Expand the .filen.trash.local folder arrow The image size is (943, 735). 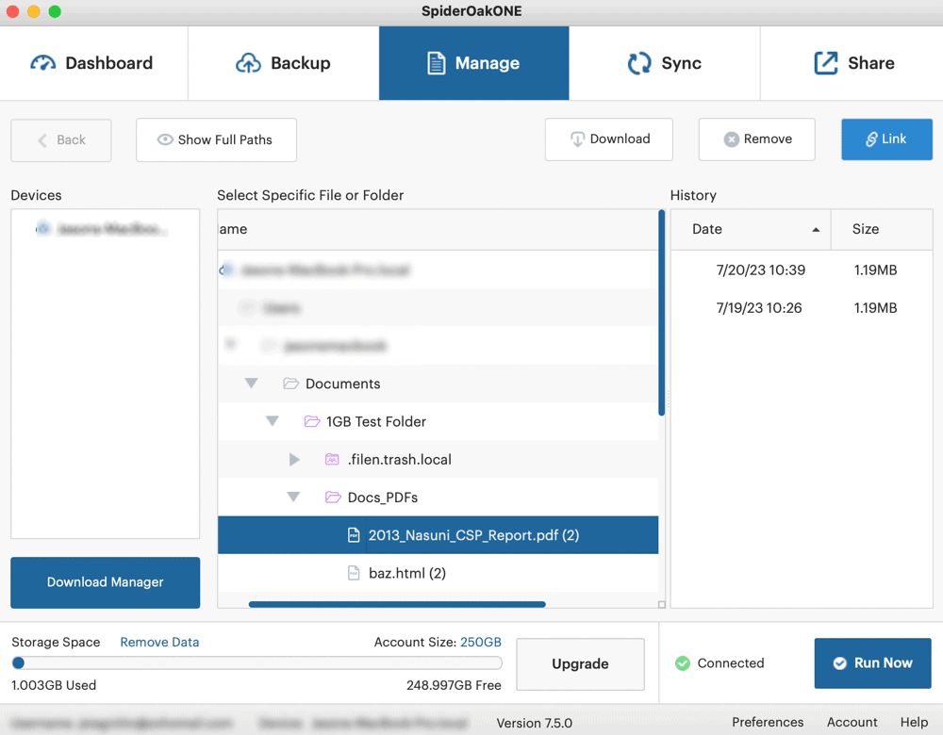(x=294, y=459)
